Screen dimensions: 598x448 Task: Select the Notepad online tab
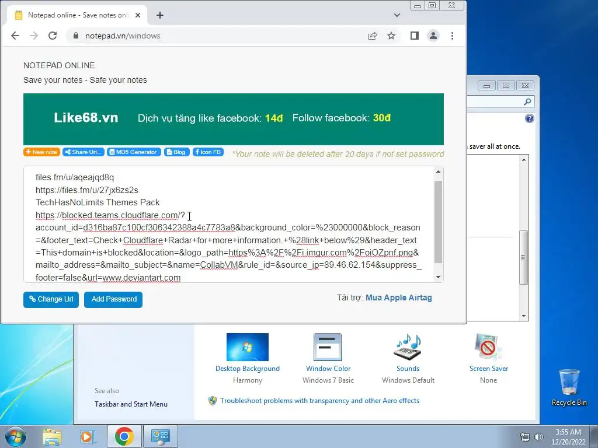coord(78,15)
